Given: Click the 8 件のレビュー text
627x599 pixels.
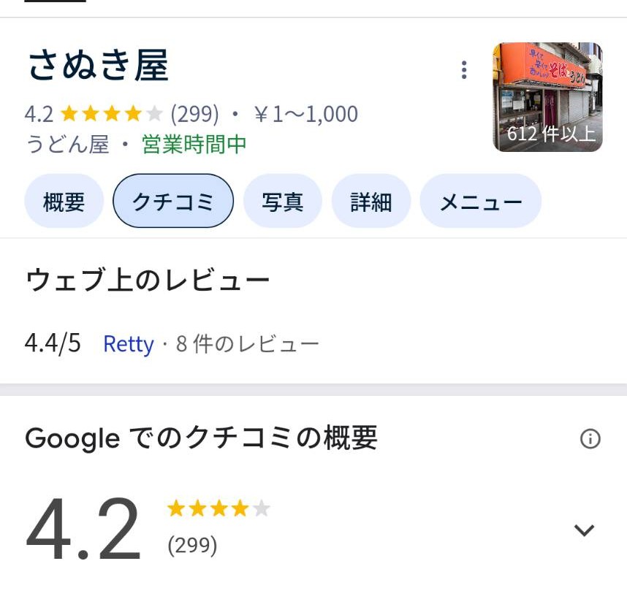Looking at the screenshot, I should pyautogui.click(x=248, y=343).
